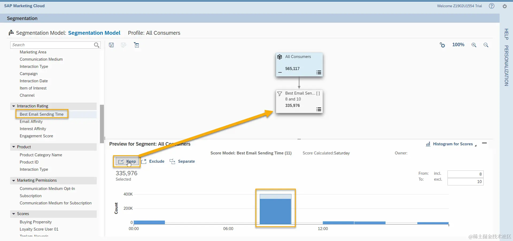Click the histogram chart icon
The image size is (513, 241).
(x=428, y=144)
